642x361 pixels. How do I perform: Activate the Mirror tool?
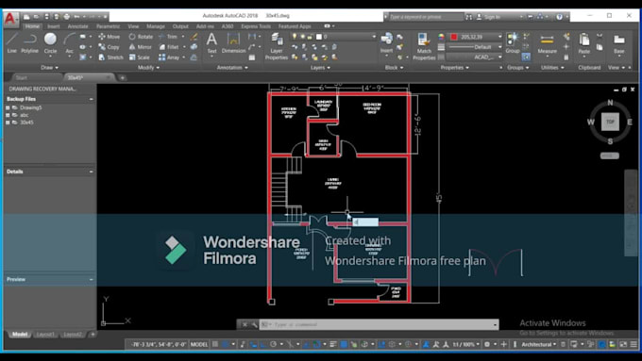(x=140, y=47)
